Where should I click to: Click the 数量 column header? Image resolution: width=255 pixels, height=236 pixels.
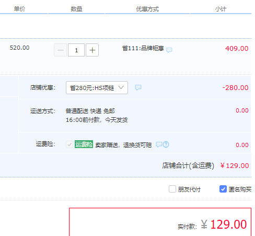point(76,9)
